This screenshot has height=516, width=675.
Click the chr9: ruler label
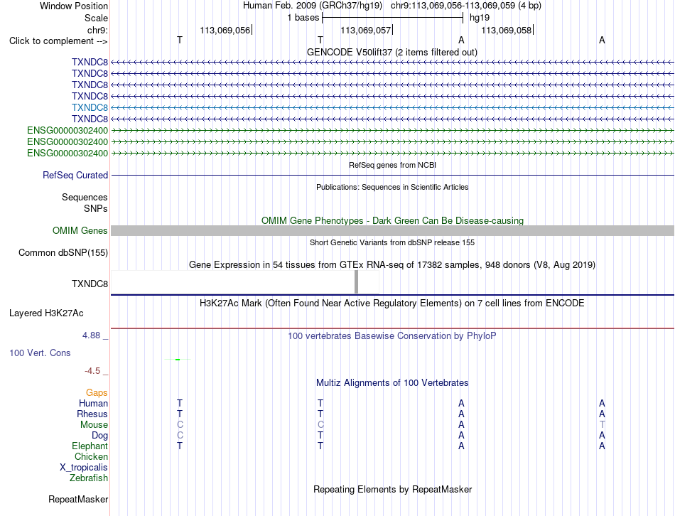pyautogui.click(x=97, y=30)
